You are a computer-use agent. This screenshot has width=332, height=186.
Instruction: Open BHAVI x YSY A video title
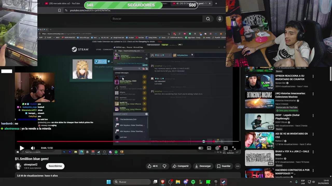click(x=292, y=153)
